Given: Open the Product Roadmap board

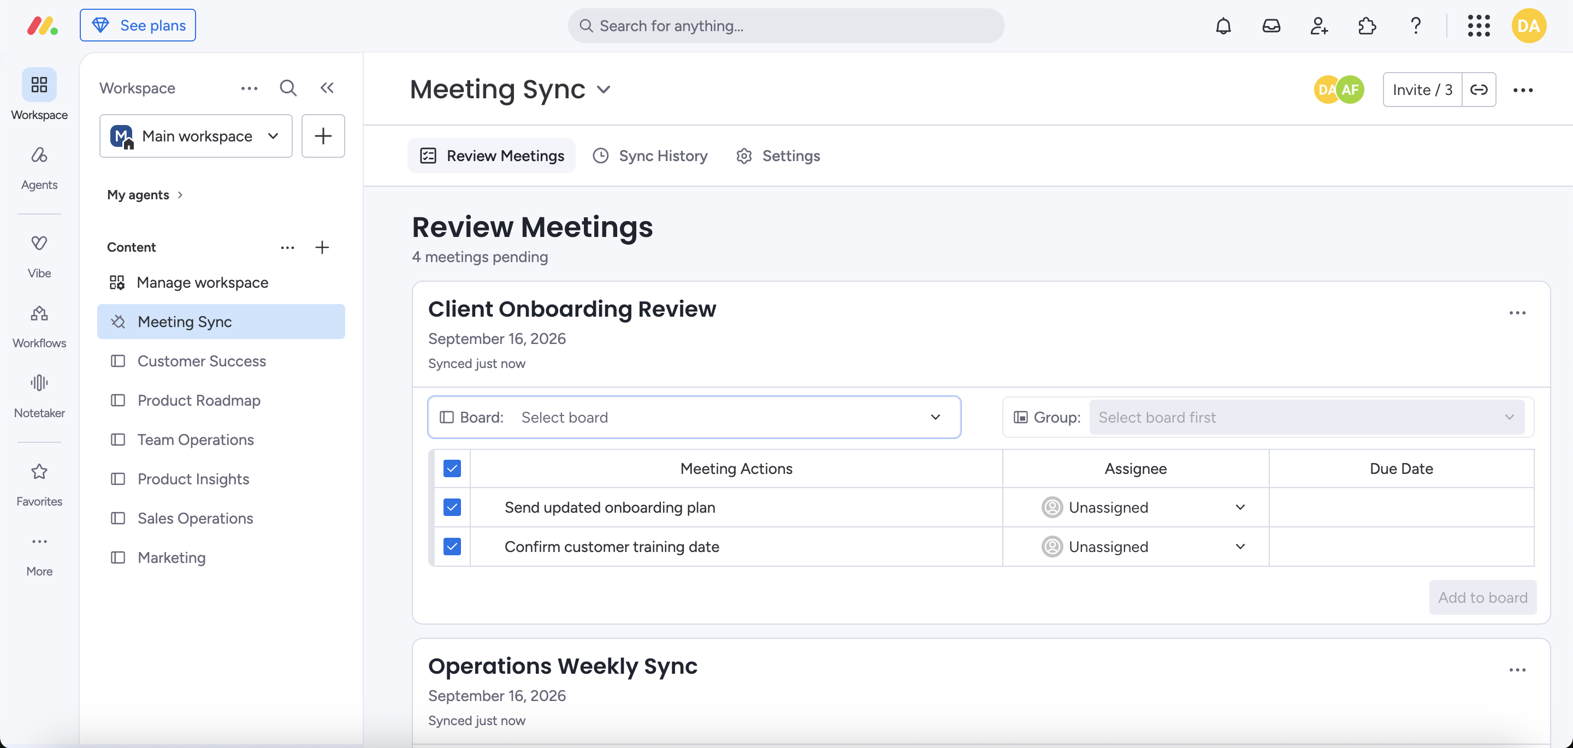Looking at the screenshot, I should point(221,401).
